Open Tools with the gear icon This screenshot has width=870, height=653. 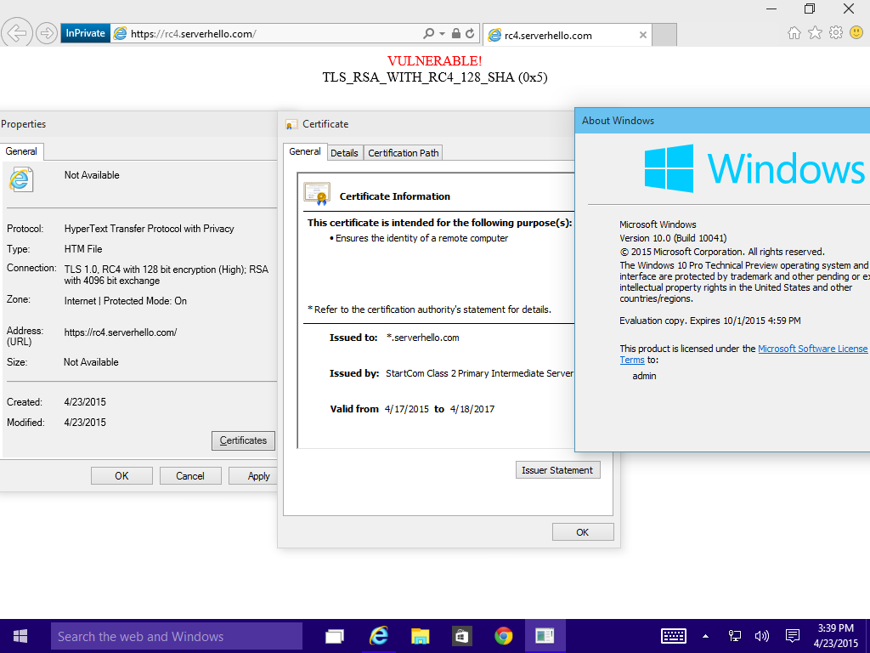pyautogui.click(x=836, y=33)
